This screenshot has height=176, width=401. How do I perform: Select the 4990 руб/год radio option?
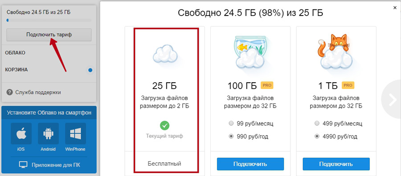tap(317, 136)
